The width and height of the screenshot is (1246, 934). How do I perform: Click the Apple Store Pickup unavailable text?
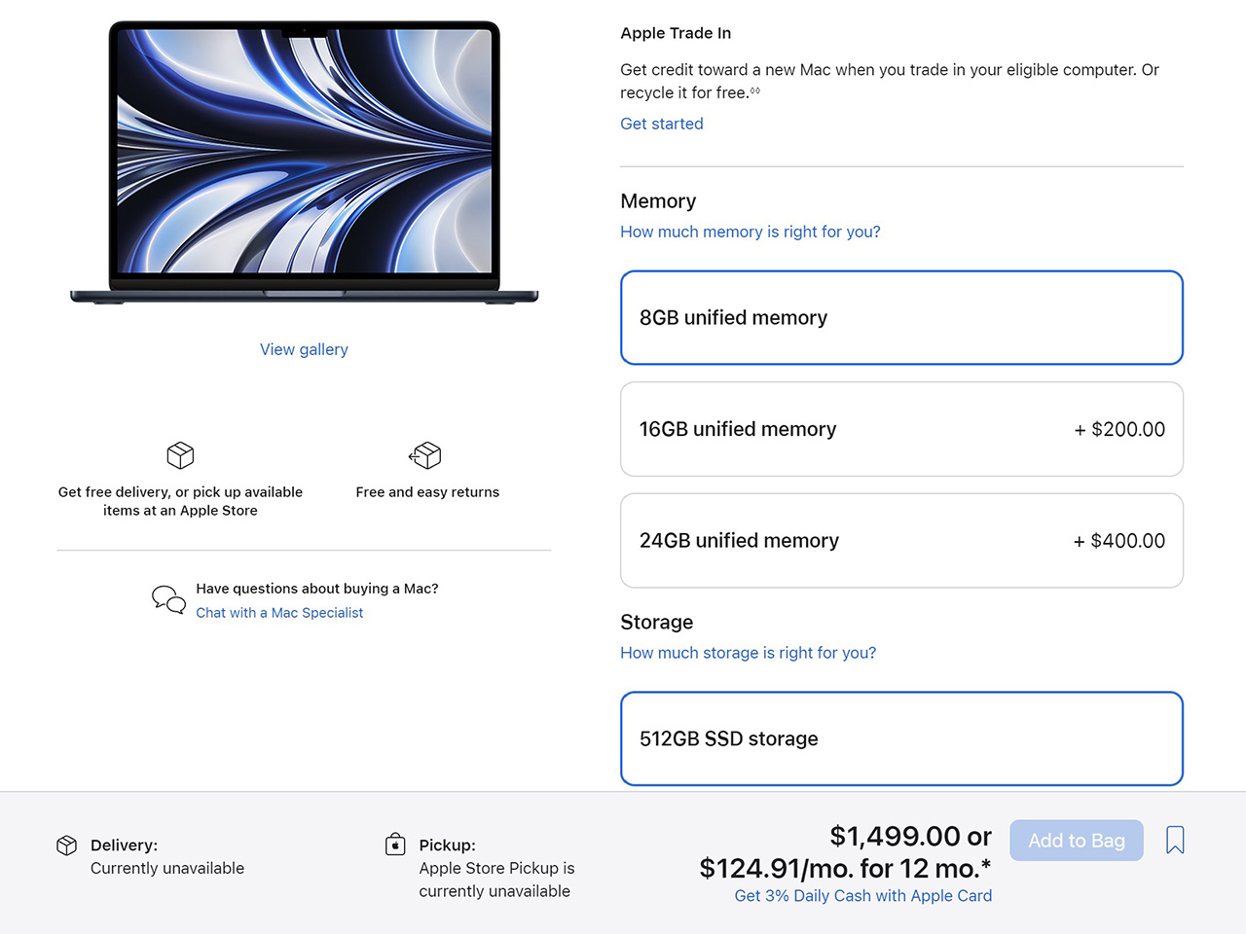(496, 880)
